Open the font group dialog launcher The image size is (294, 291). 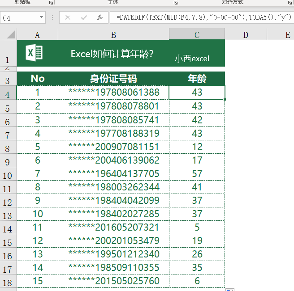pos(175,2)
